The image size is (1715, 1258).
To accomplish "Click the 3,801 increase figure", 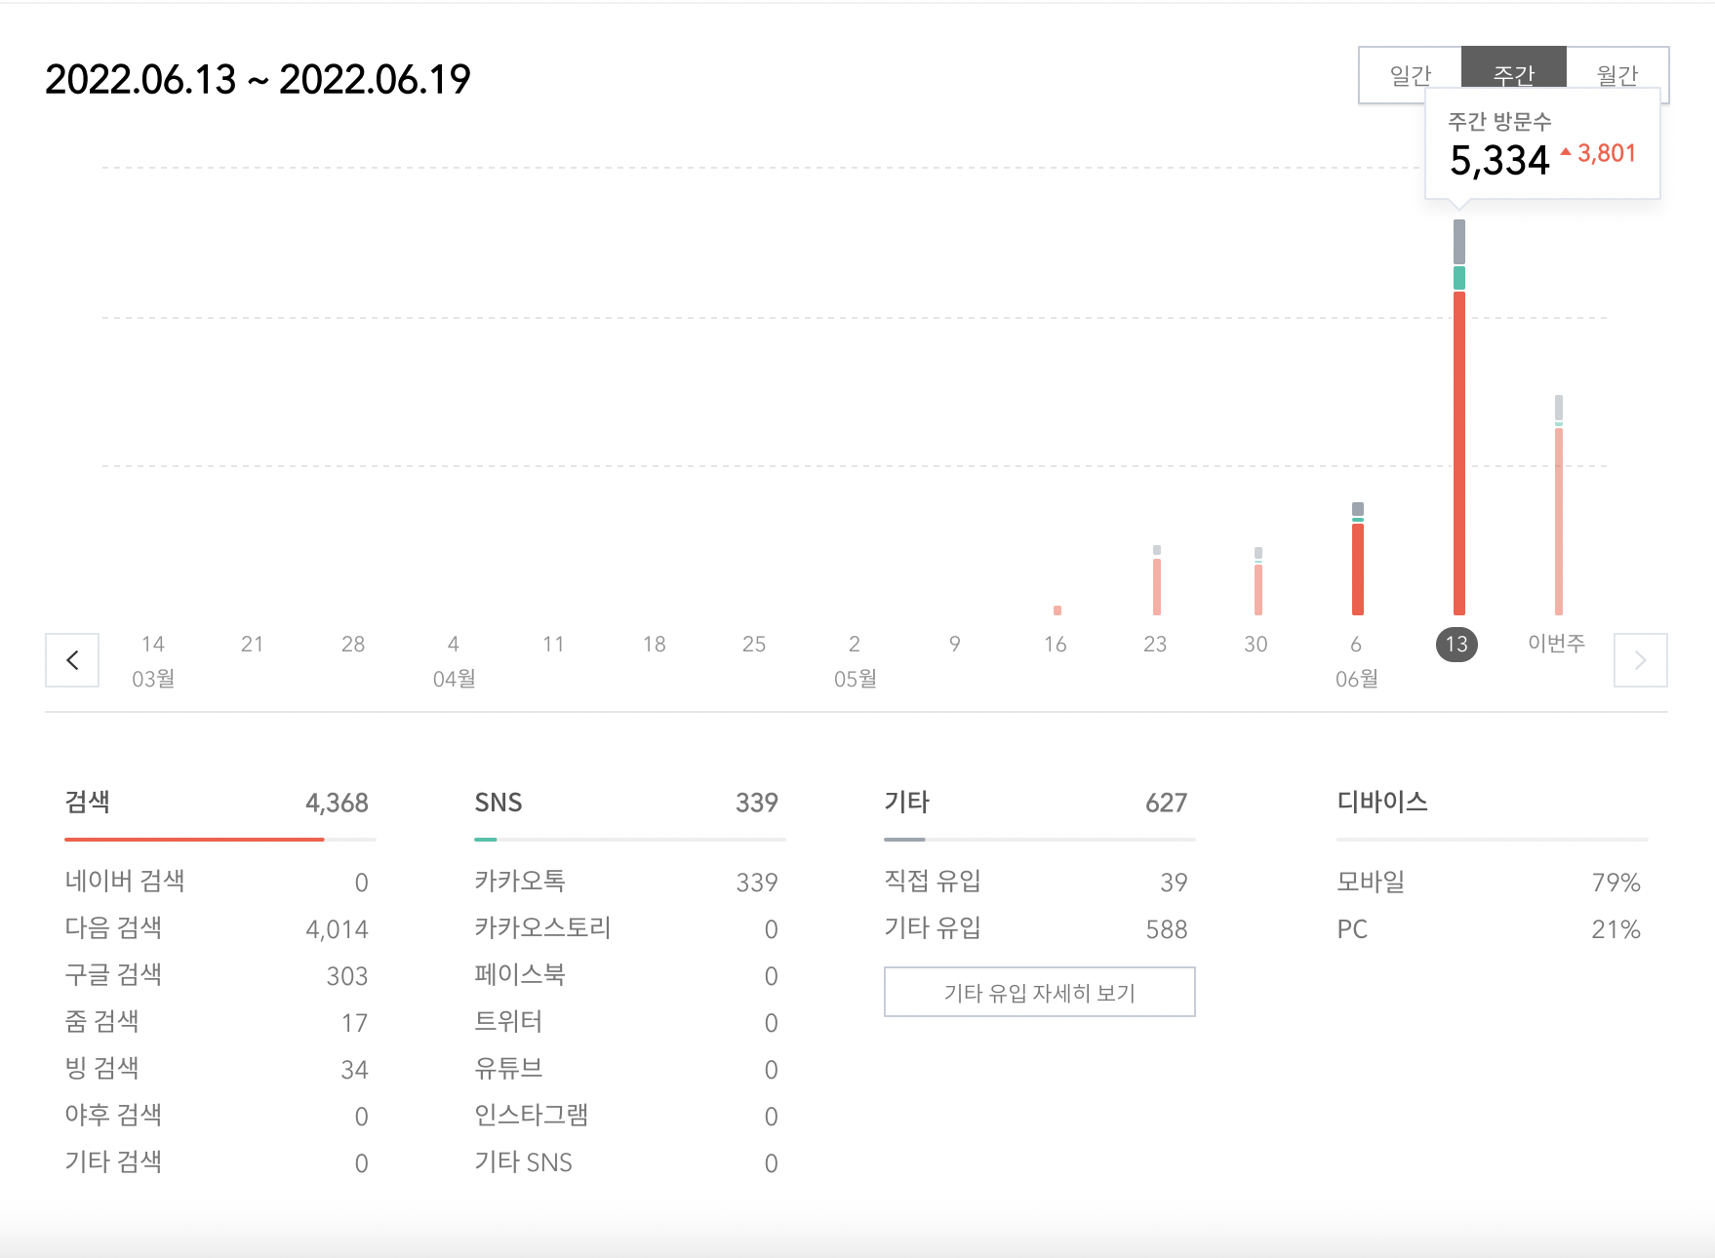I will pyautogui.click(x=1606, y=153).
